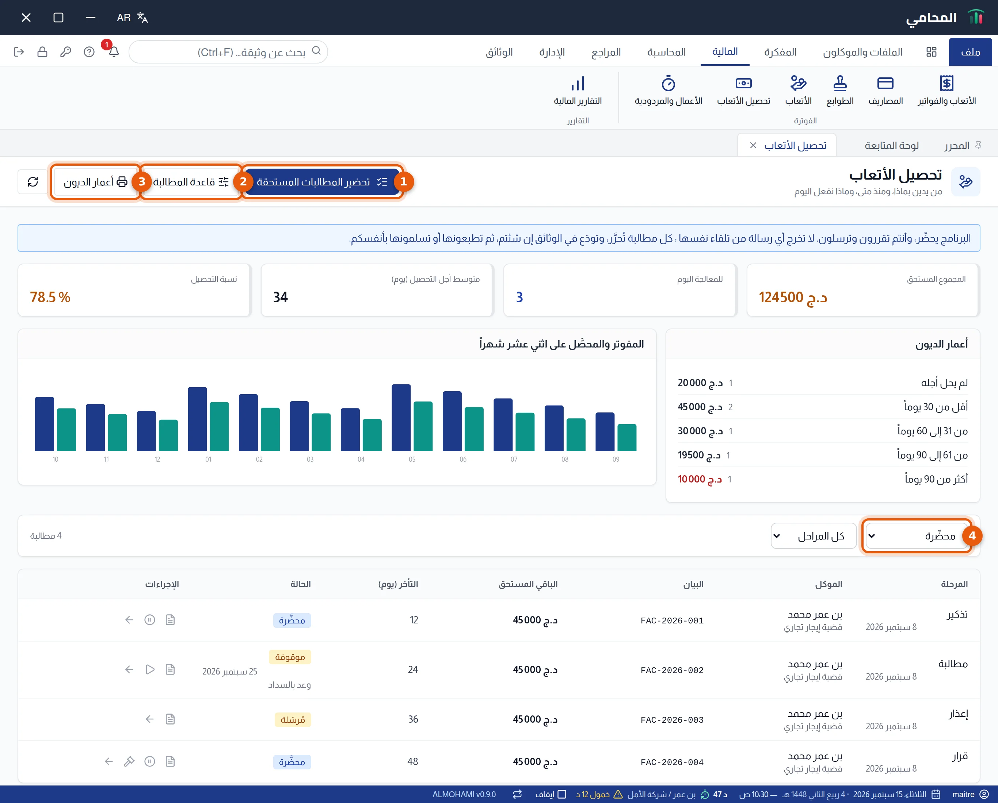Click the ALMOHAMI v0.9.0 version label
Screen dimensions: 998x803
point(464,794)
